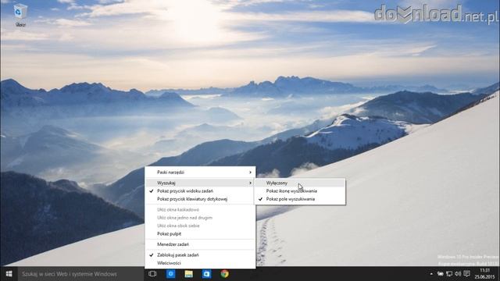Click the Task View taskbar icon
The image size is (500, 281).
pyautogui.click(x=152, y=274)
